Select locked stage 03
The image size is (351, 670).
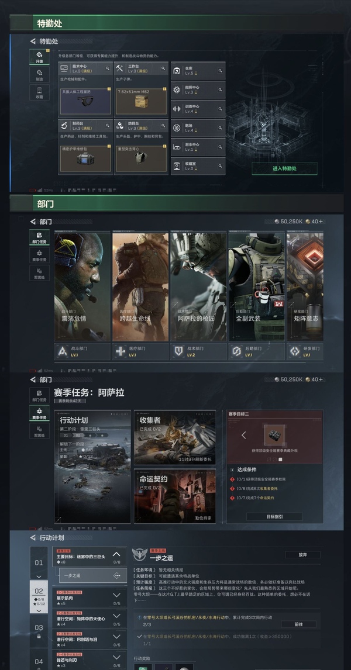pos(39,631)
